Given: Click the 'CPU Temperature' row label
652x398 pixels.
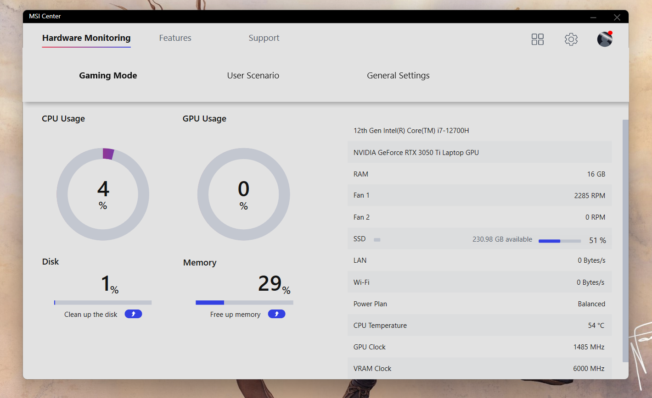Looking at the screenshot, I should (380, 326).
